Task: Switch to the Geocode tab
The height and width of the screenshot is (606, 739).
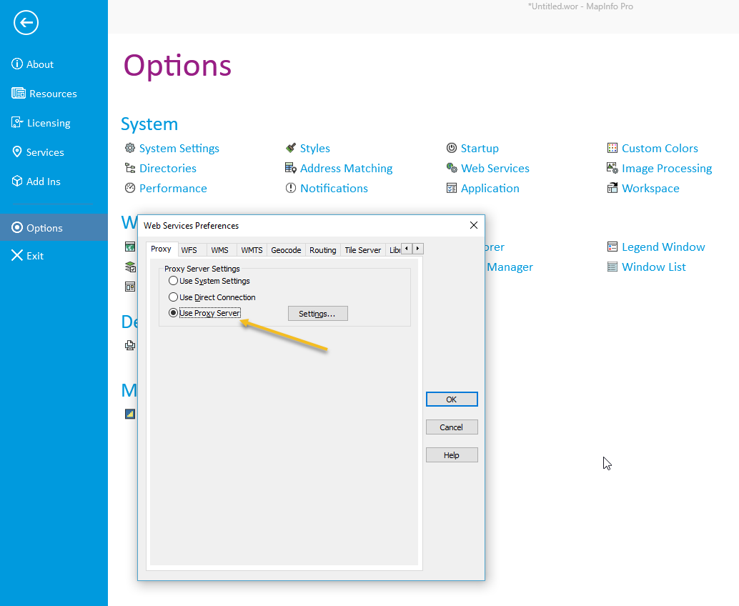Action: (286, 250)
